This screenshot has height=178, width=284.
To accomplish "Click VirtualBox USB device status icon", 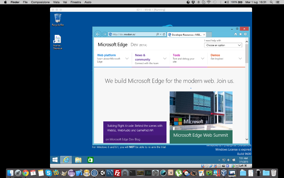I will [x=211, y=166].
